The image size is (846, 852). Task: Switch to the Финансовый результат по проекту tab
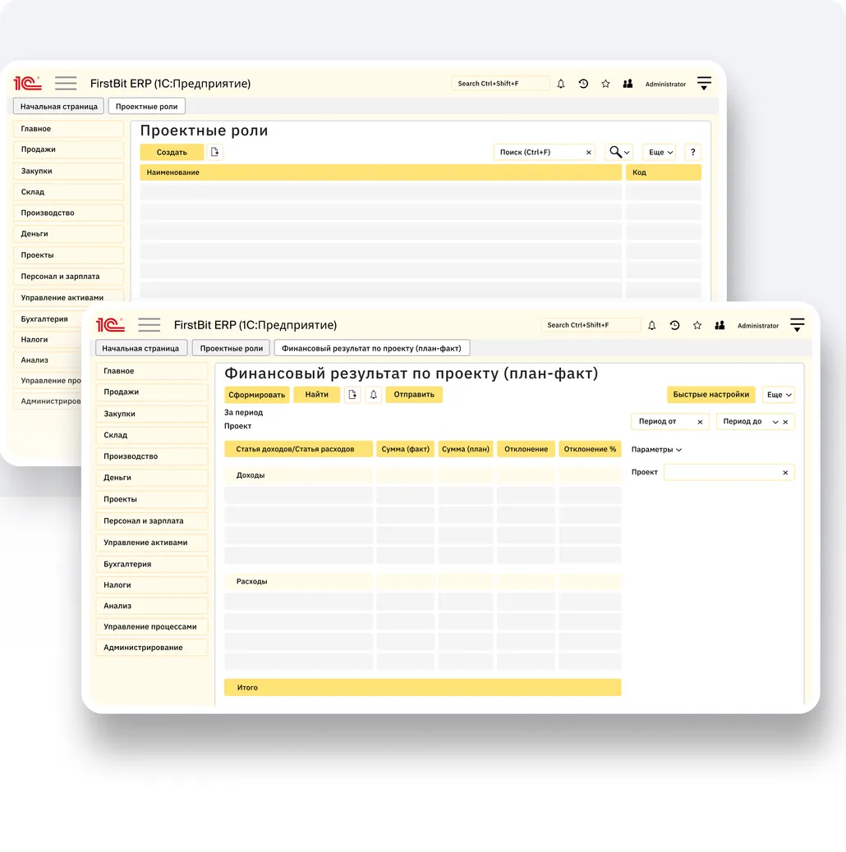(x=372, y=348)
